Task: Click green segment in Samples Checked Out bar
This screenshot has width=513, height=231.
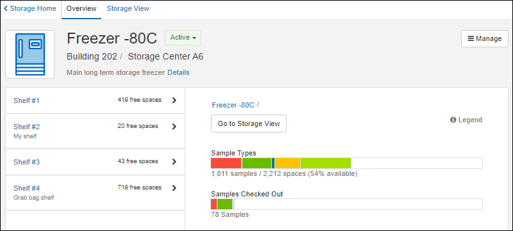Action: [x=224, y=204]
